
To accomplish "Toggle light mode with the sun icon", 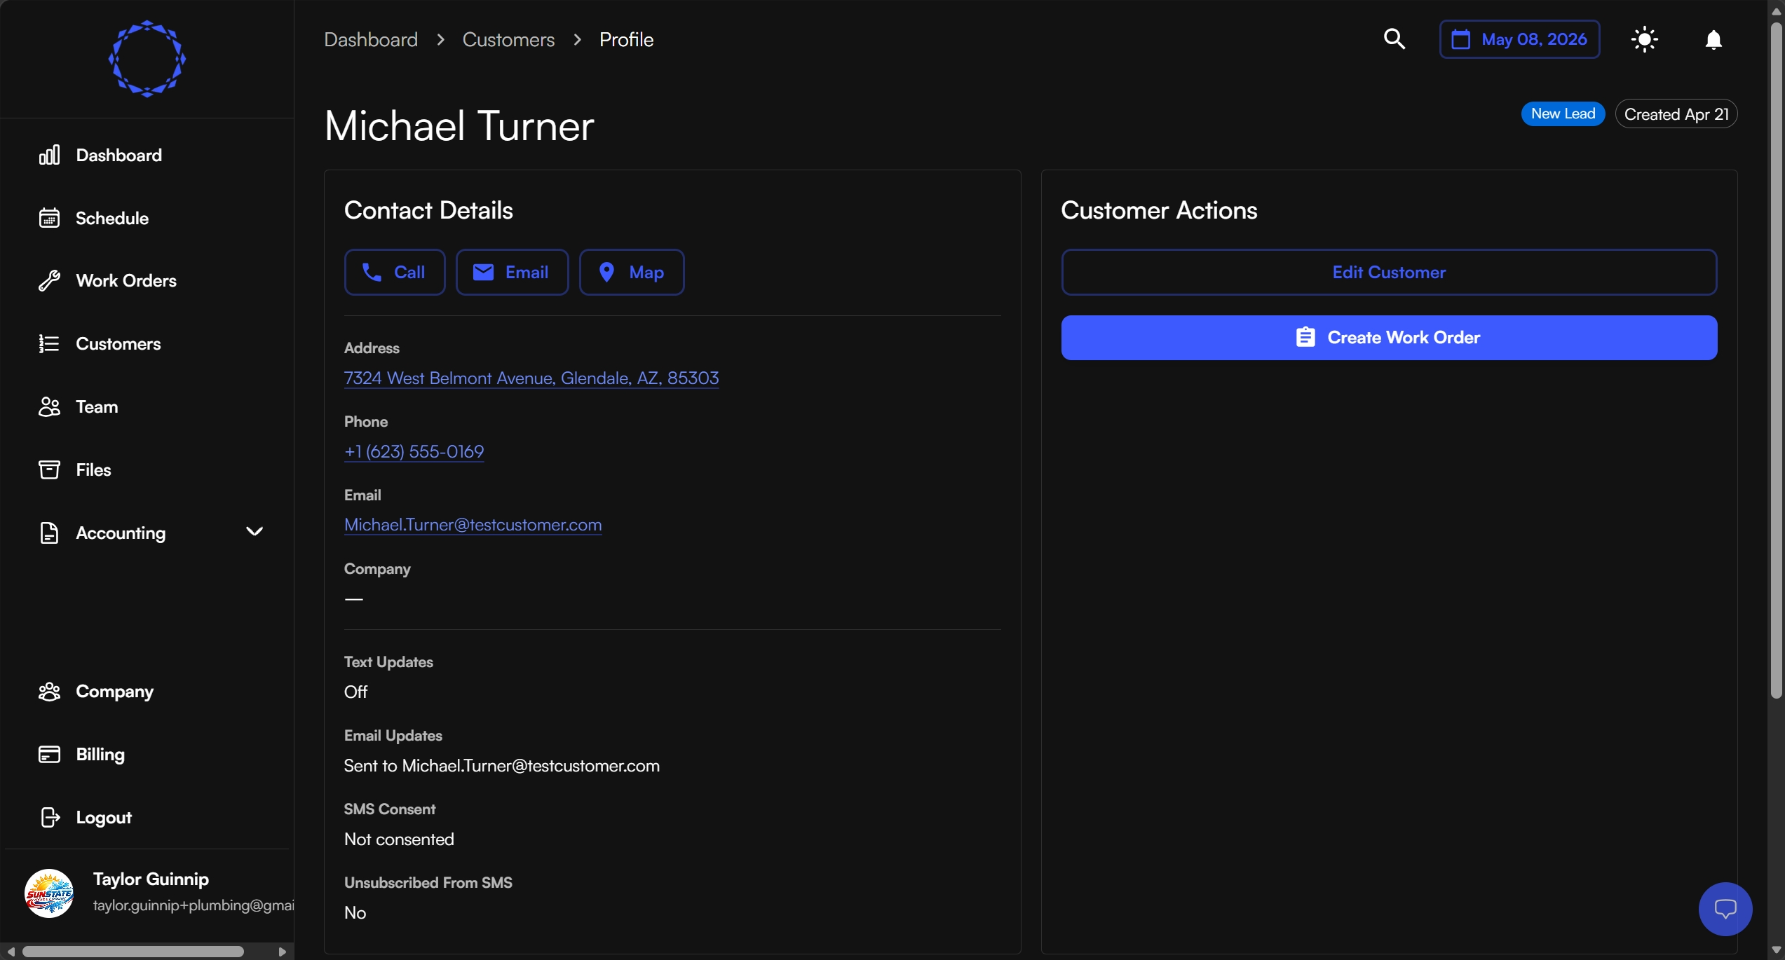I will tap(1644, 39).
